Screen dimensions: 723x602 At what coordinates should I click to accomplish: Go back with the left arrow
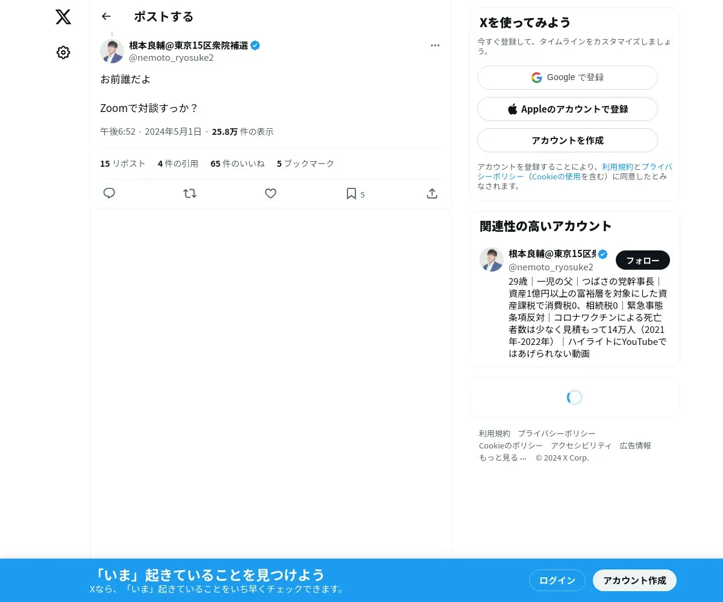(107, 16)
